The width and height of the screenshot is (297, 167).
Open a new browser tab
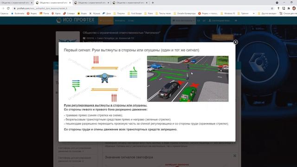[153, 3]
